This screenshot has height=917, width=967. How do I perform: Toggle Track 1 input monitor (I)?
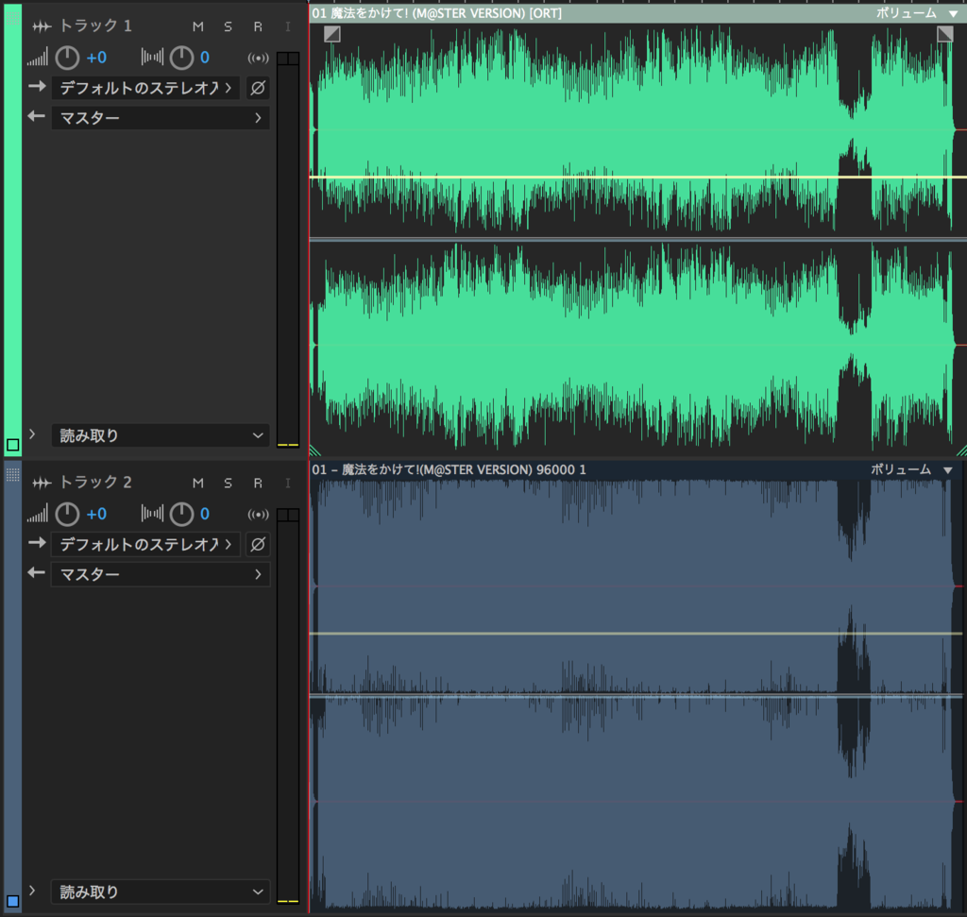(x=287, y=26)
